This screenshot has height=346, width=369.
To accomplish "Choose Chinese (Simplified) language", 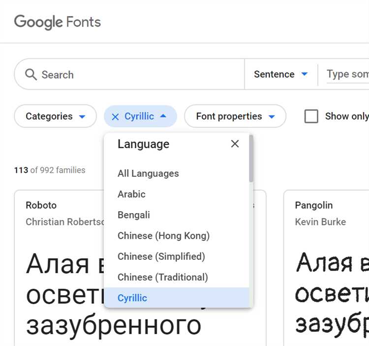I will (x=161, y=256).
